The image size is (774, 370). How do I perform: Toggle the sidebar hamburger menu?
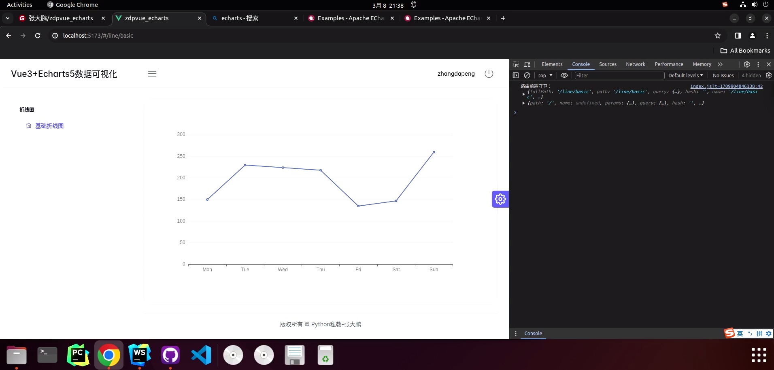point(152,74)
